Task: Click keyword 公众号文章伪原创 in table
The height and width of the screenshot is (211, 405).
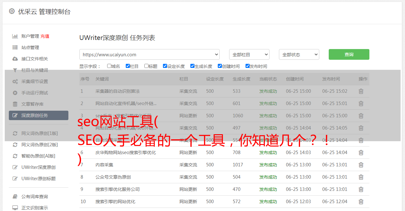Action: coord(113,177)
